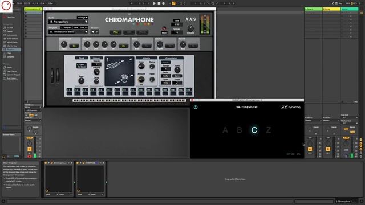The image size is (365, 205).
Task: Click the Zynaptiq logo in Subspace
Action: tap(291, 107)
